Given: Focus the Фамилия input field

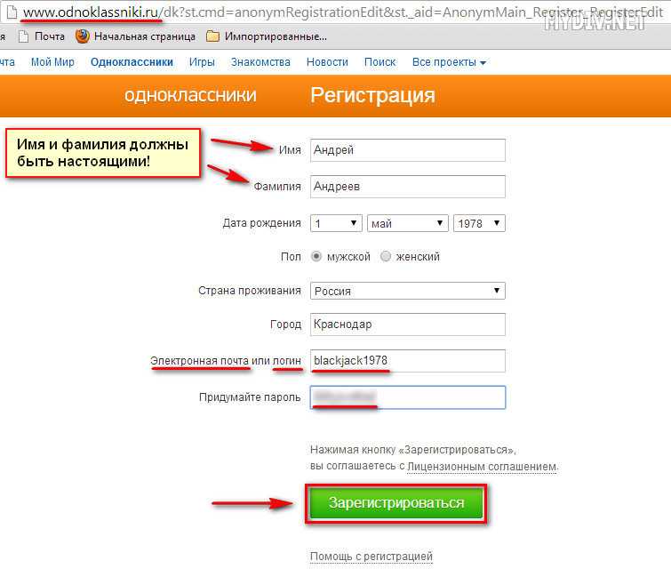Looking at the screenshot, I should 408,187.
